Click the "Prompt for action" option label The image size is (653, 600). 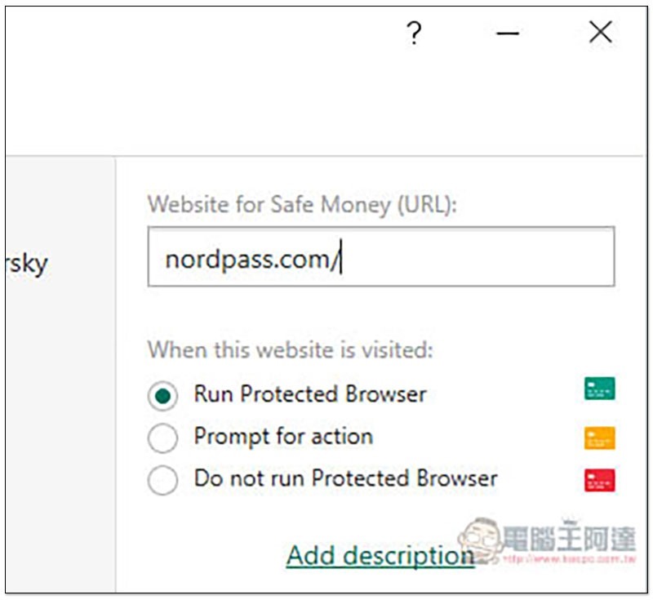(283, 436)
